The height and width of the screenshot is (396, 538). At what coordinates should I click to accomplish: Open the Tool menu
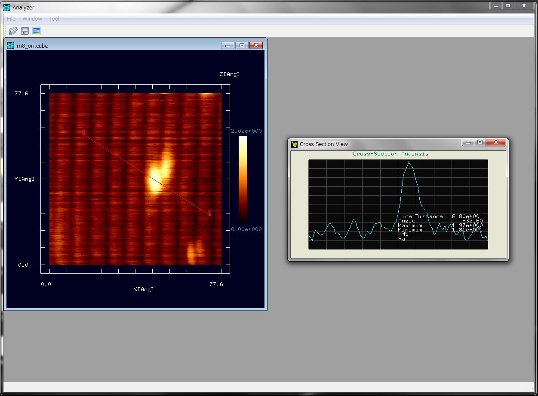click(x=54, y=19)
